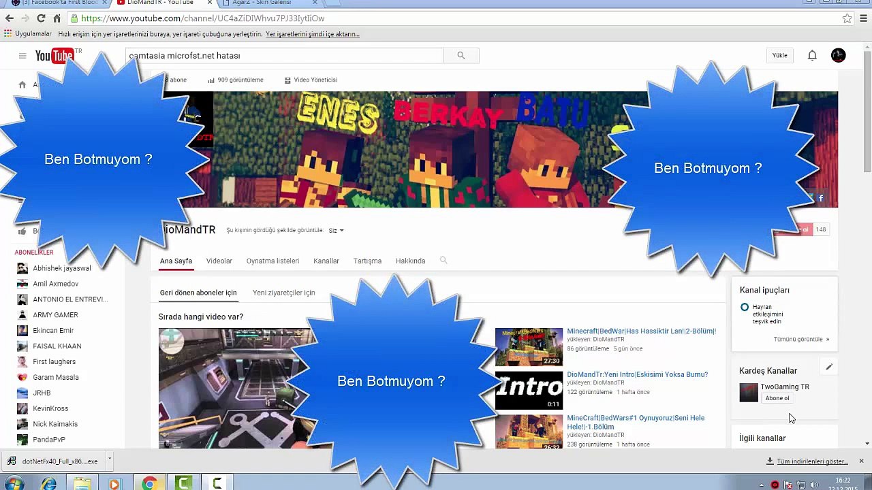
Task: Open the Oynatma listeleri tab
Action: pyautogui.click(x=272, y=261)
